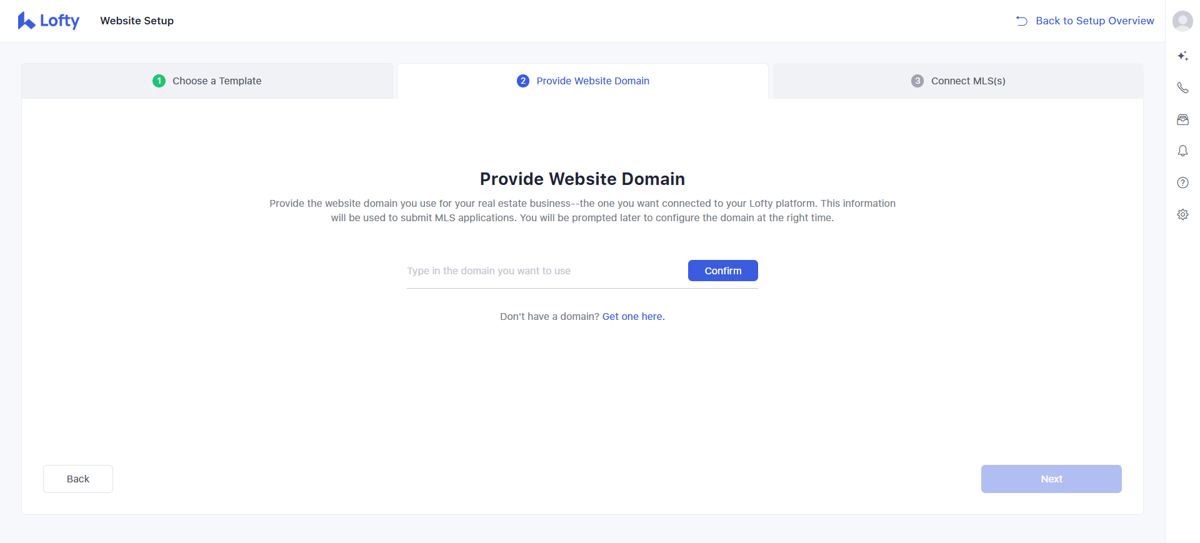
Task: Open the phone dialer icon
Action: tap(1183, 87)
